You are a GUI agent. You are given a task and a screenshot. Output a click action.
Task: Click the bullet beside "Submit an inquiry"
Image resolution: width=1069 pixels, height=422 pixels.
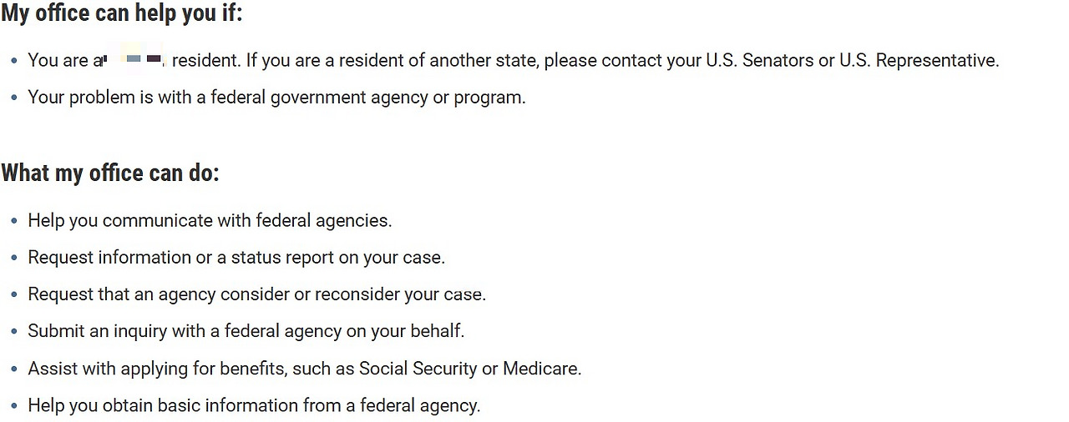pos(14,331)
